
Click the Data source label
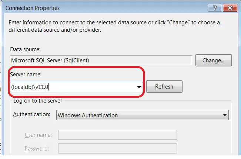tap(26, 49)
